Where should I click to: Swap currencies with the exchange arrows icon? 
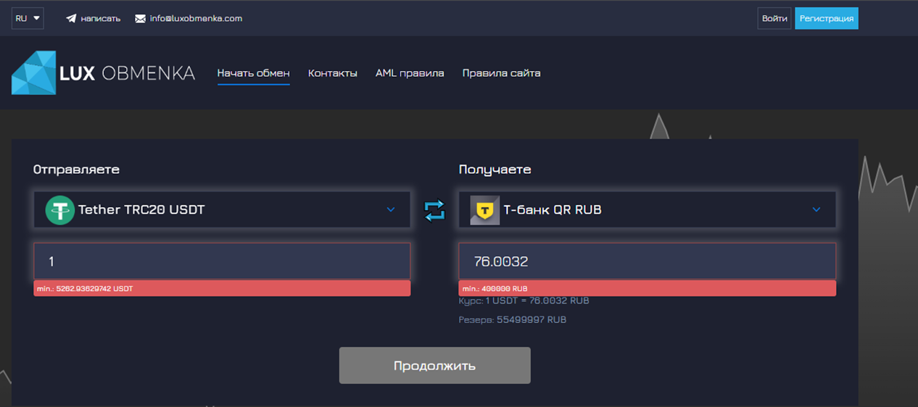coord(434,210)
